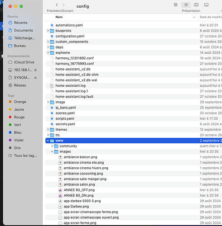Eject the 192.168.1 network volume
The height and width of the screenshot is (226, 222).
[35, 70]
